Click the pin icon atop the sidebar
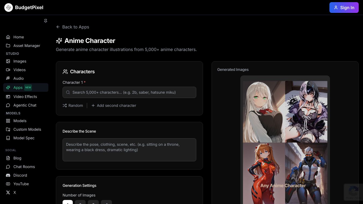The image size is (363, 204). pos(46,21)
